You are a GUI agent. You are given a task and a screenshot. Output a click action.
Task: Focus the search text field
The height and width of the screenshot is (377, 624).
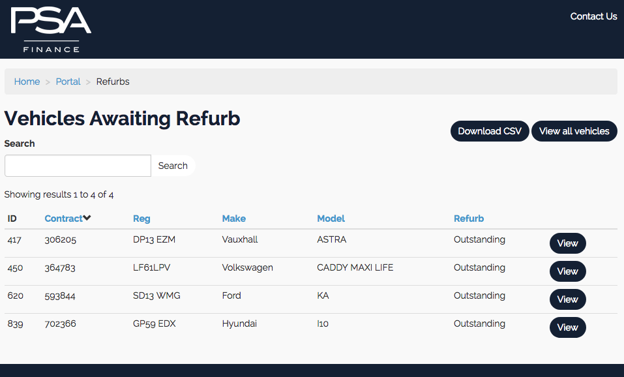[x=78, y=166]
